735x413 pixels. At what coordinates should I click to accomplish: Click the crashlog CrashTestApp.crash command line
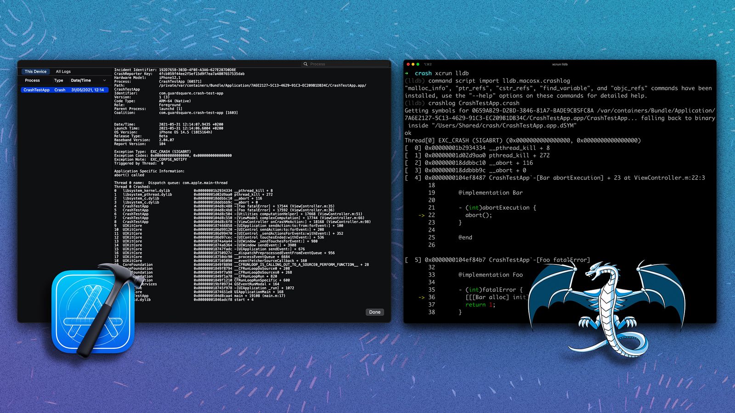pos(462,103)
